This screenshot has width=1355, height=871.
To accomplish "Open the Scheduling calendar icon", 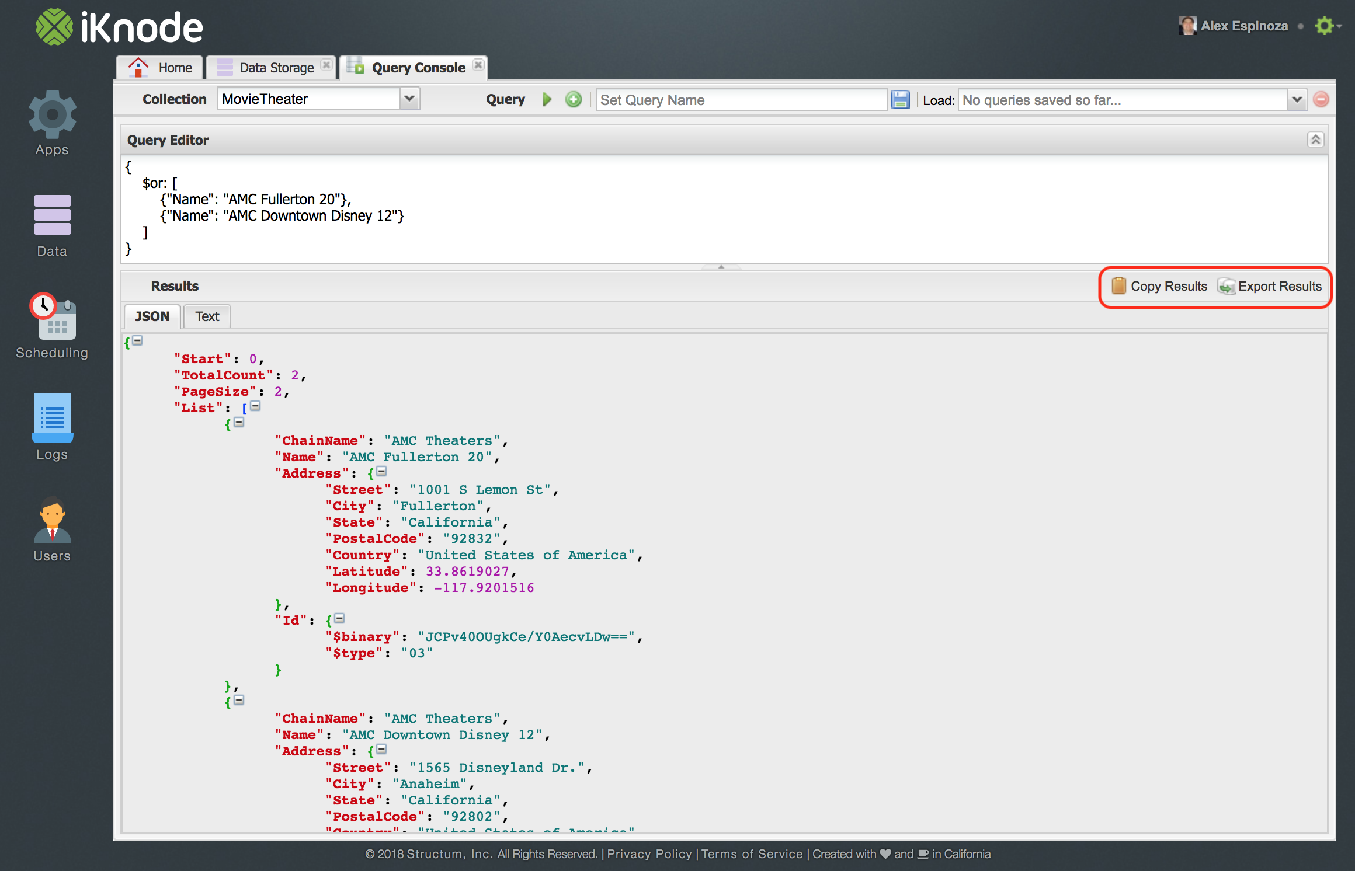I will point(53,316).
